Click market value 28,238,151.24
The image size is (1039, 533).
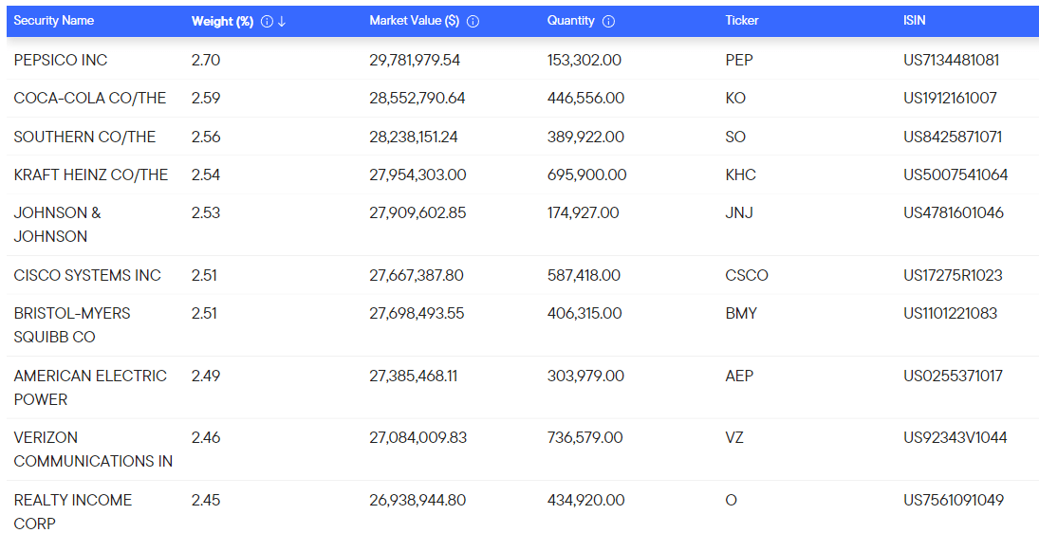(414, 138)
